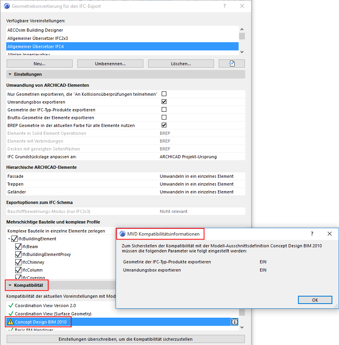The image size is (339, 345).
Task: Click green checkmark of Coordination View (Surface Geometry)
Action: pyautogui.click(x=11, y=313)
